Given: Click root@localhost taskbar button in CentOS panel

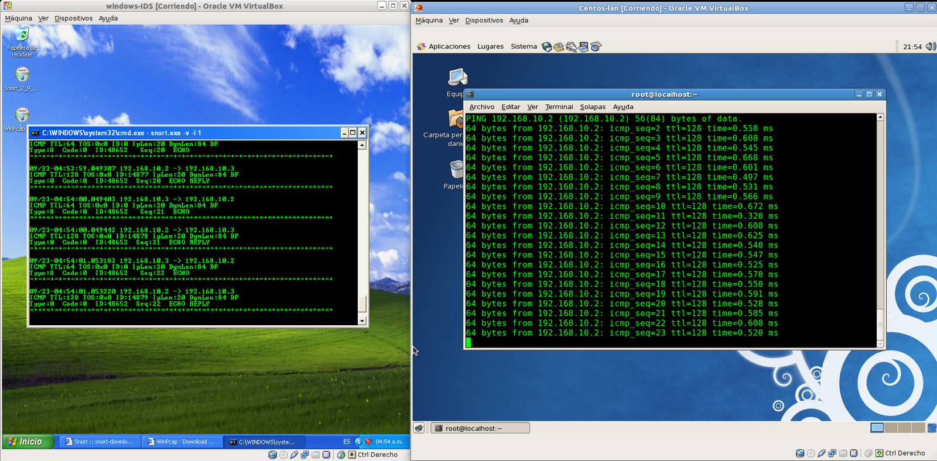Looking at the screenshot, I should [x=480, y=428].
